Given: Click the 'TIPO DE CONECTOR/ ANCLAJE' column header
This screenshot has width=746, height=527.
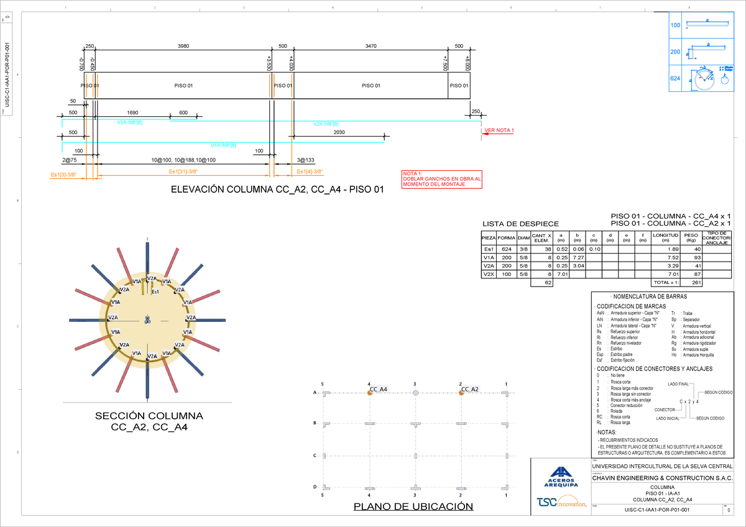Looking at the screenshot, I should coord(717,237).
